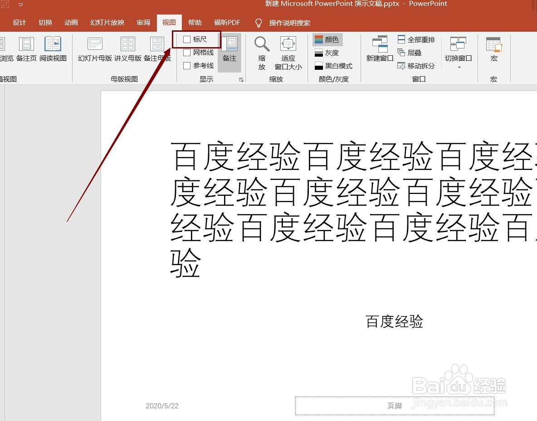537x421 pixels.
Task: Click the date 2020/5/22 on slide
Action: [x=162, y=406]
